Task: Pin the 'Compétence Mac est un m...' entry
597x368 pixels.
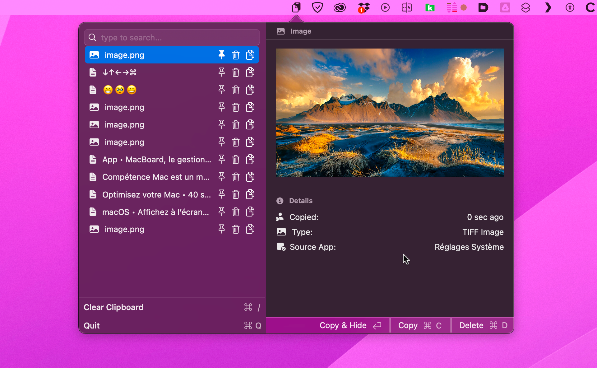Action: click(221, 177)
